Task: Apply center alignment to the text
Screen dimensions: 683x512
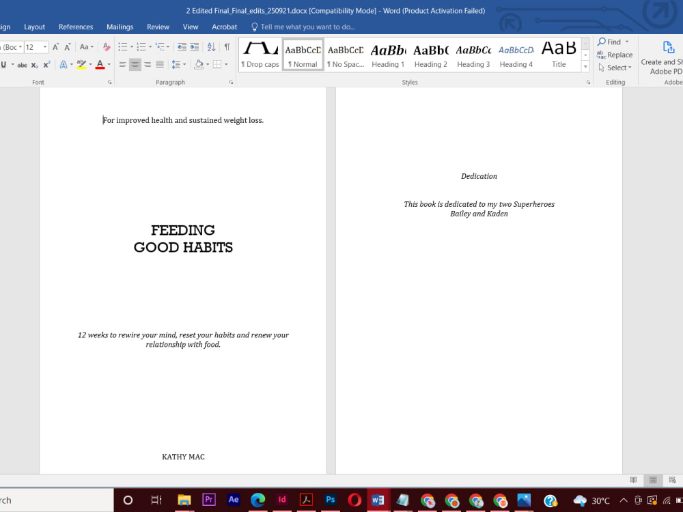Action: point(135,65)
